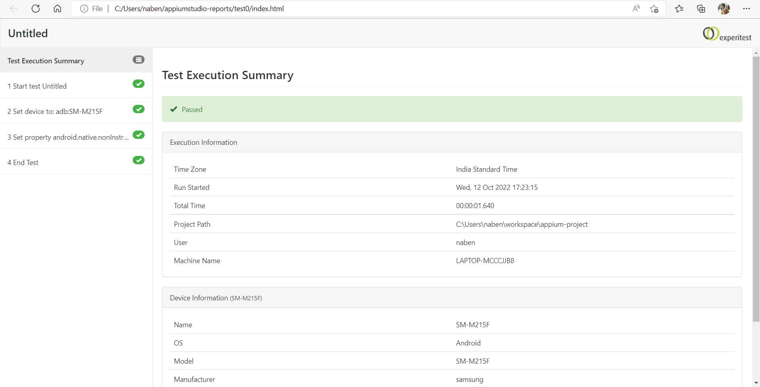Click the site information icon before File
The image size is (760, 387).
click(x=84, y=9)
